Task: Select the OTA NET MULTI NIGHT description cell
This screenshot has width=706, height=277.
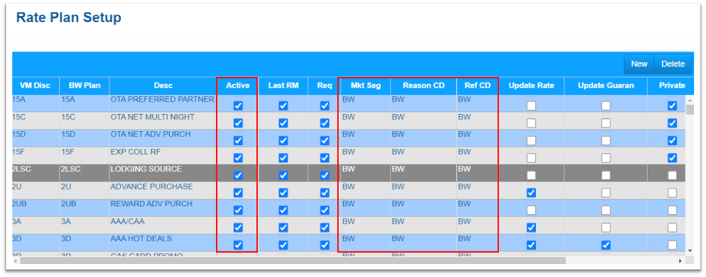Action: click(x=152, y=117)
